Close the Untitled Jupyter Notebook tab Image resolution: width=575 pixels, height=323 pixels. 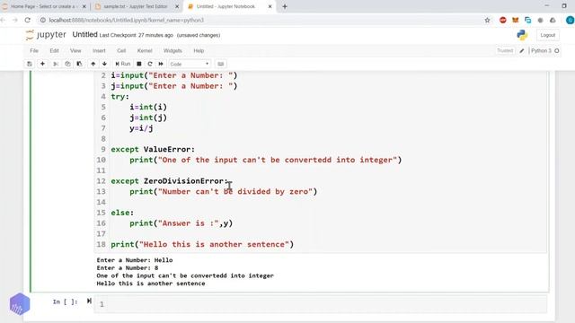(270, 6)
